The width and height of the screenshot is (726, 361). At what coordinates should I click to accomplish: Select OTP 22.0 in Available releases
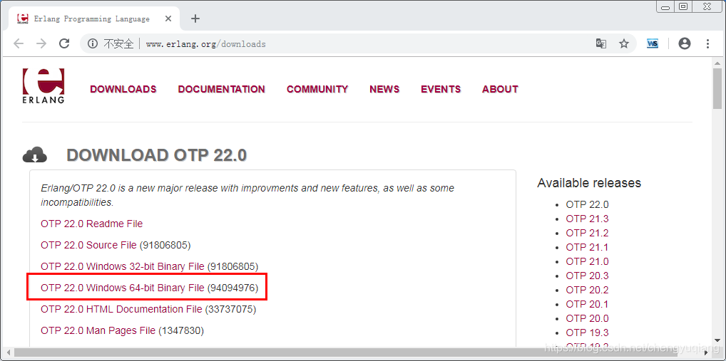point(587,205)
